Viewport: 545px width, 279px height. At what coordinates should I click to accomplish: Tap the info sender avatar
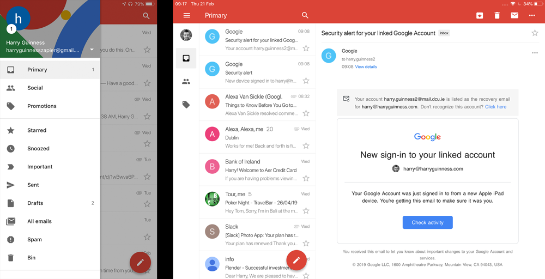212,264
